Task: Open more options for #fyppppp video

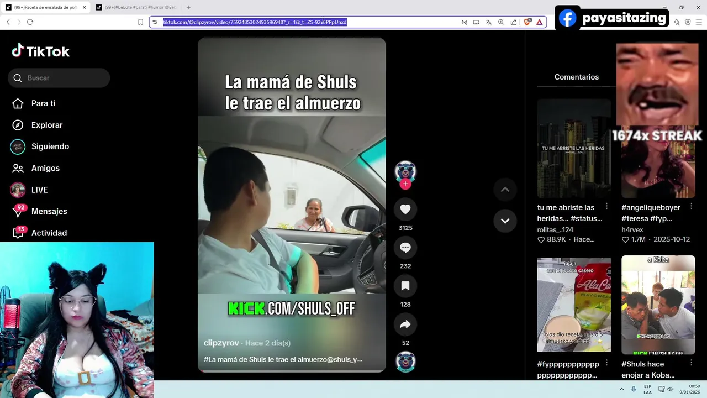Action: [606, 363]
